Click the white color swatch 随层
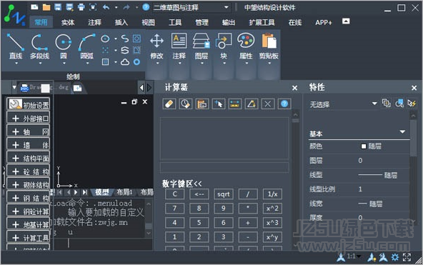The width and height of the screenshot is (423, 265). [x=364, y=146]
